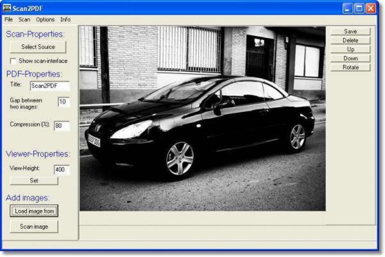The image size is (385, 257).
Task: Open the File menu
Action: 9,19
